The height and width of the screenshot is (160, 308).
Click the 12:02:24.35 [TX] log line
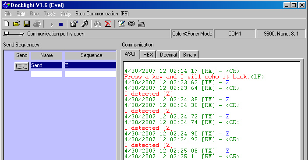click(177, 100)
